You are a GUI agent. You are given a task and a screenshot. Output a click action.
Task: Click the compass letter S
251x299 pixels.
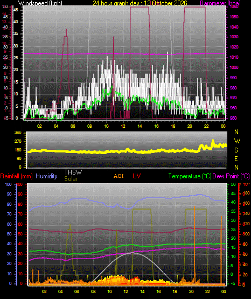(x=236, y=150)
